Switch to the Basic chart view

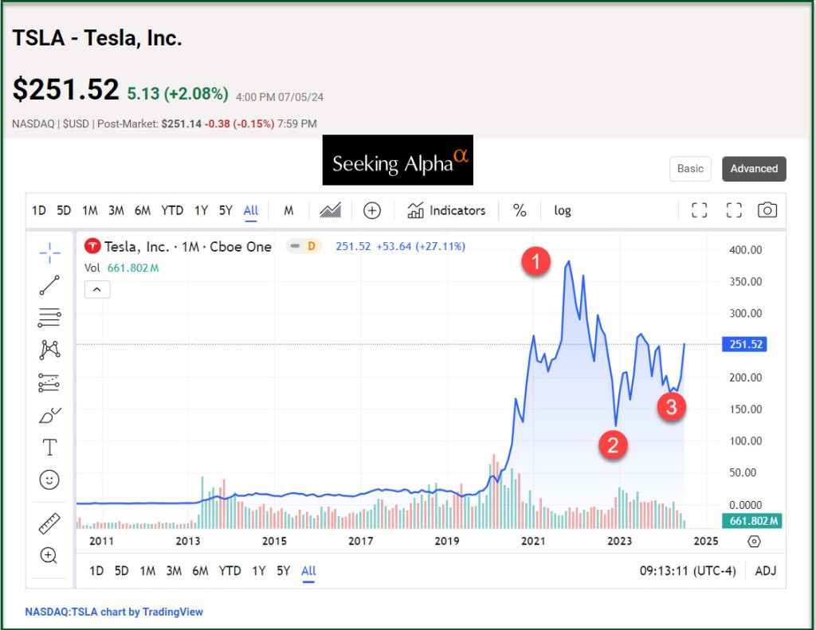(x=690, y=168)
